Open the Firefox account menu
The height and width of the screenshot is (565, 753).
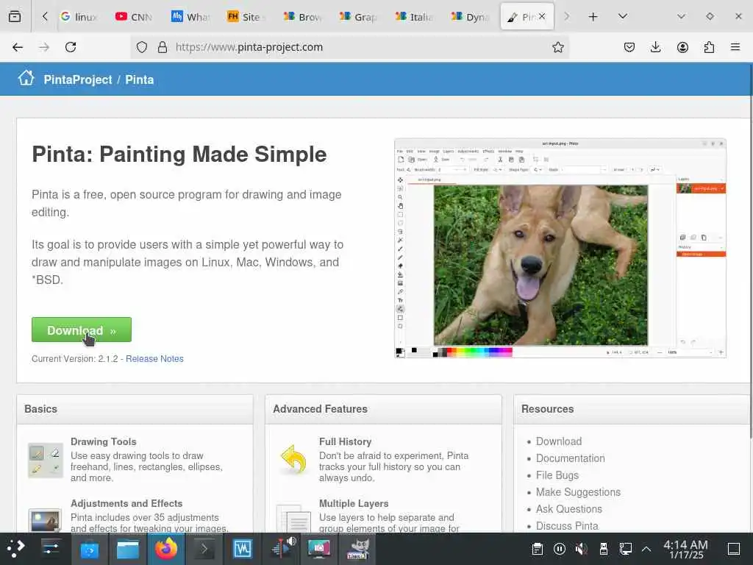pyautogui.click(x=682, y=47)
